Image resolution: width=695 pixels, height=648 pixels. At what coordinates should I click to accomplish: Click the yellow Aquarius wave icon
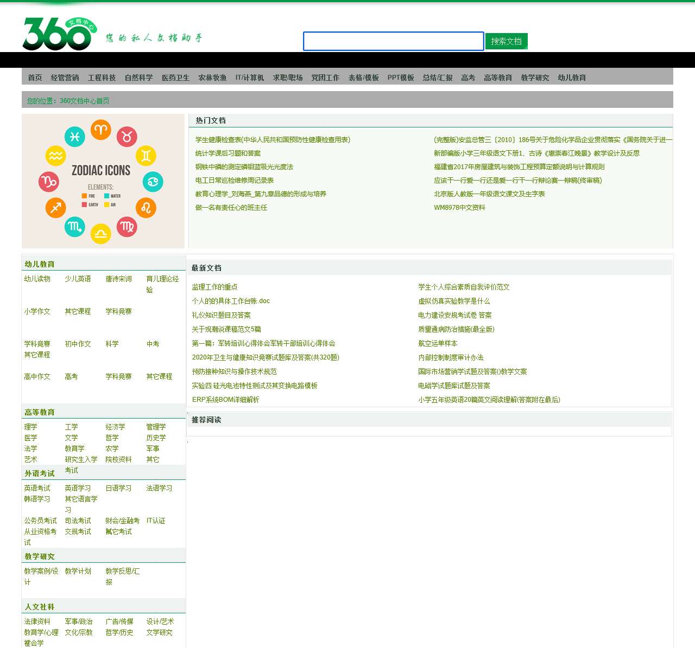pyautogui.click(x=56, y=156)
